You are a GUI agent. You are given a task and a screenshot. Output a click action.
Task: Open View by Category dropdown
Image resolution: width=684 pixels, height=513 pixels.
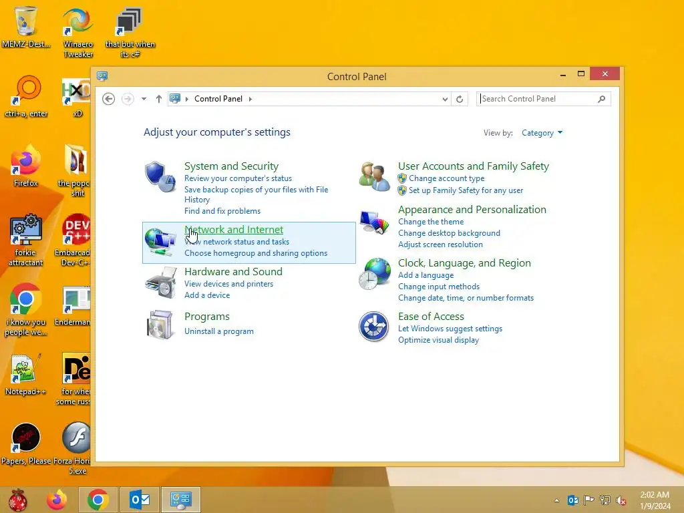542,133
